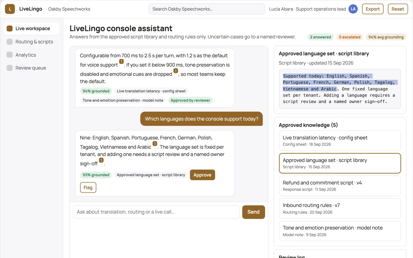
Task: Click the 'Tone and emotion preservation · model note' source chip
Action: click(x=123, y=100)
